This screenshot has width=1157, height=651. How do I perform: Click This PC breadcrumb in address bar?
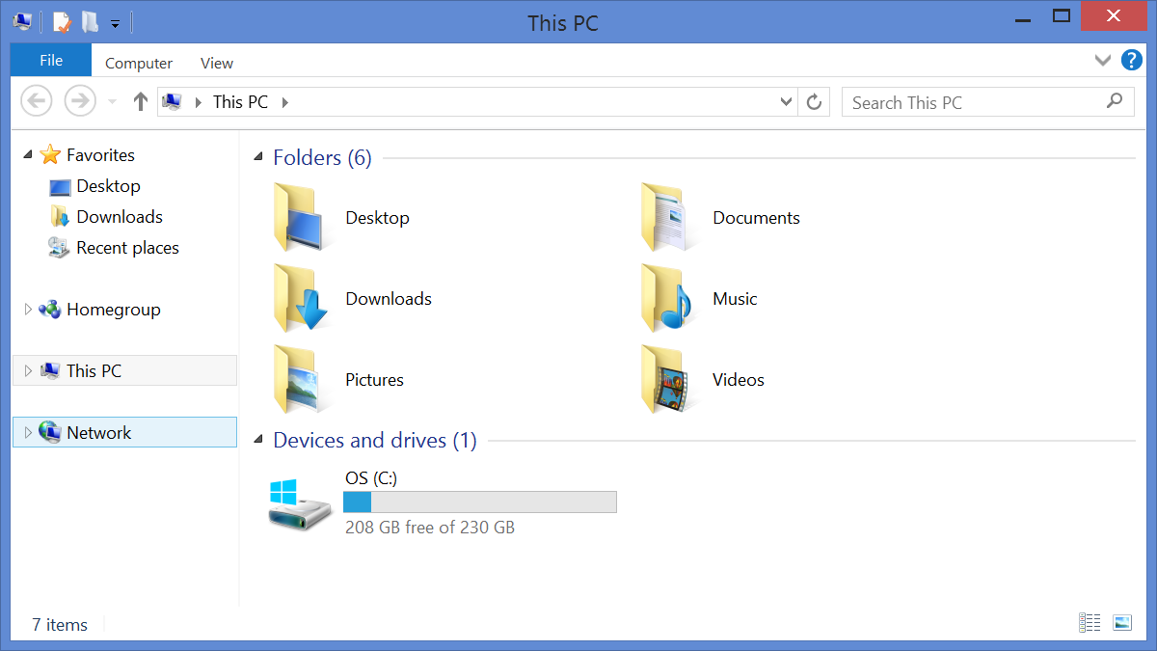pyautogui.click(x=240, y=101)
